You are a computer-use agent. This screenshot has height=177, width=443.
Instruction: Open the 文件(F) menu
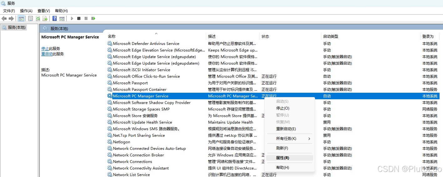pyautogui.click(x=9, y=11)
